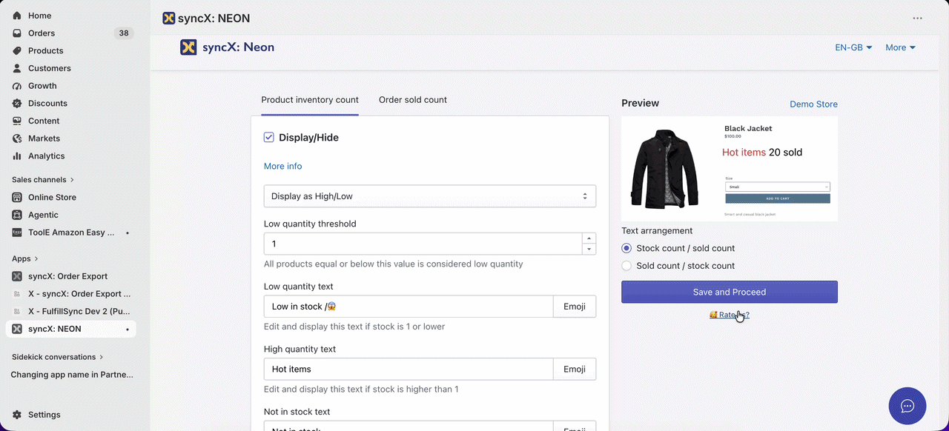Switch to Order sold count tab
Screen dimensions: 949x431
point(413,100)
